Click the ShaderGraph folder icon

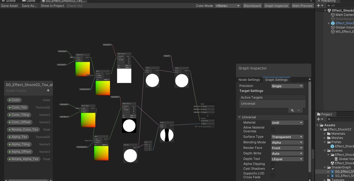[x=329, y=168]
